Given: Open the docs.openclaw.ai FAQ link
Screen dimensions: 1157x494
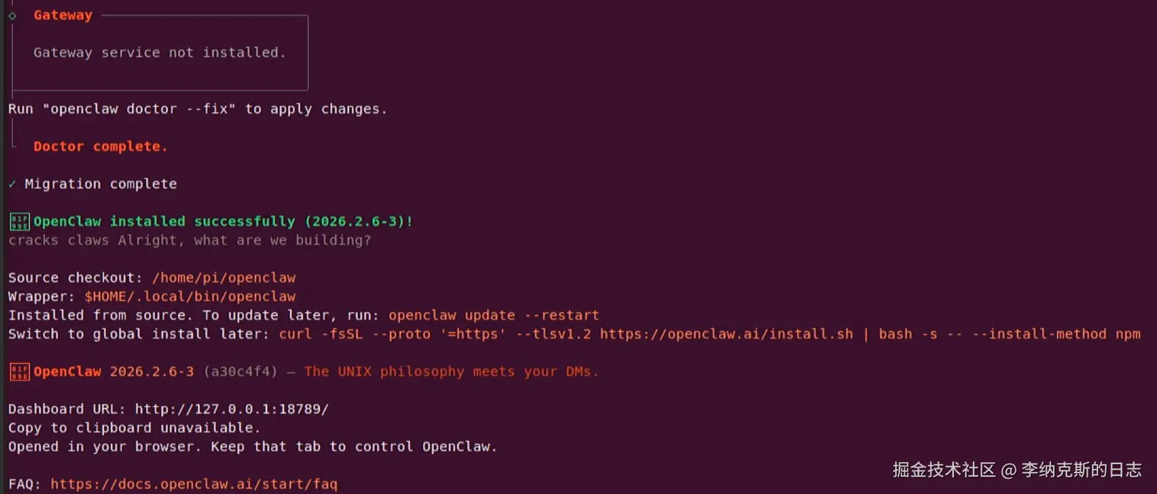Looking at the screenshot, I should coord(194,484).
